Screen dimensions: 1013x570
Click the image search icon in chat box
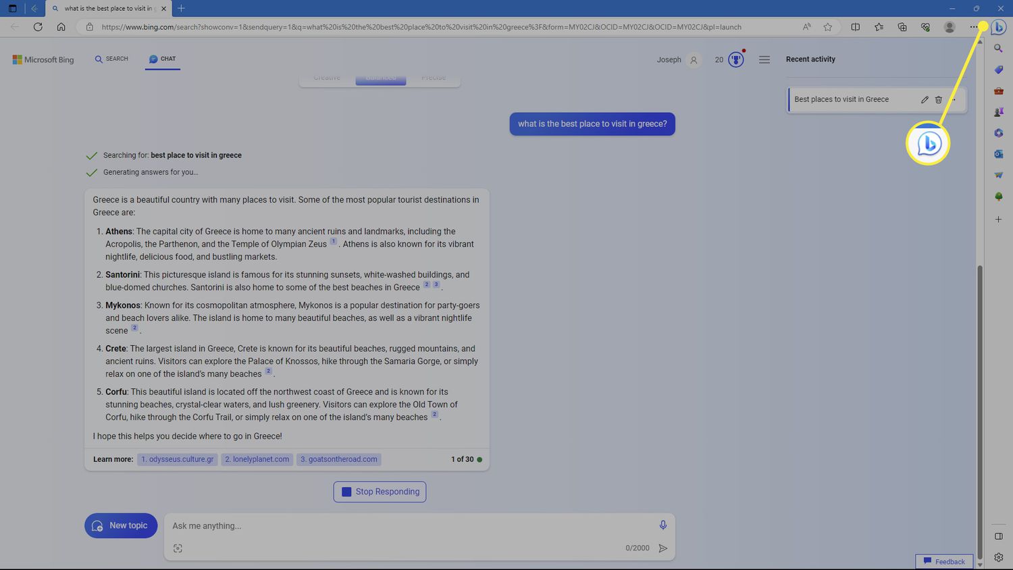coord(178,548)
